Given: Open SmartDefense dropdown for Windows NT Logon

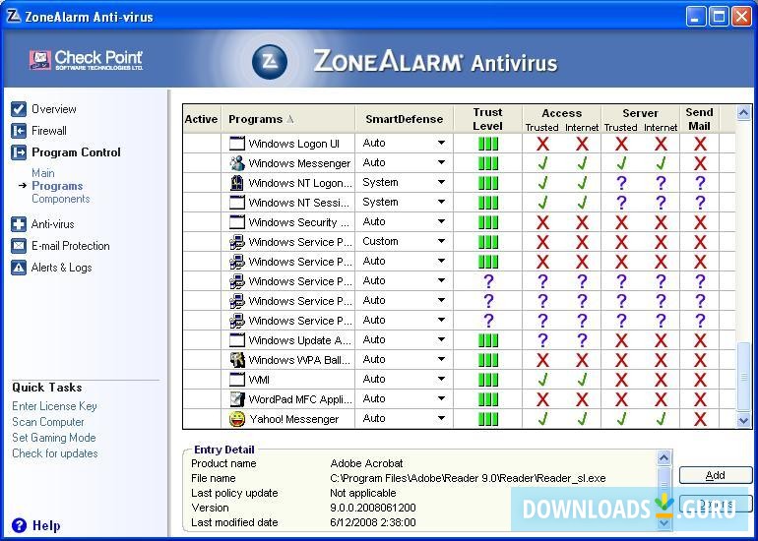Looking at the screenshot, I should tap(441, 183).
